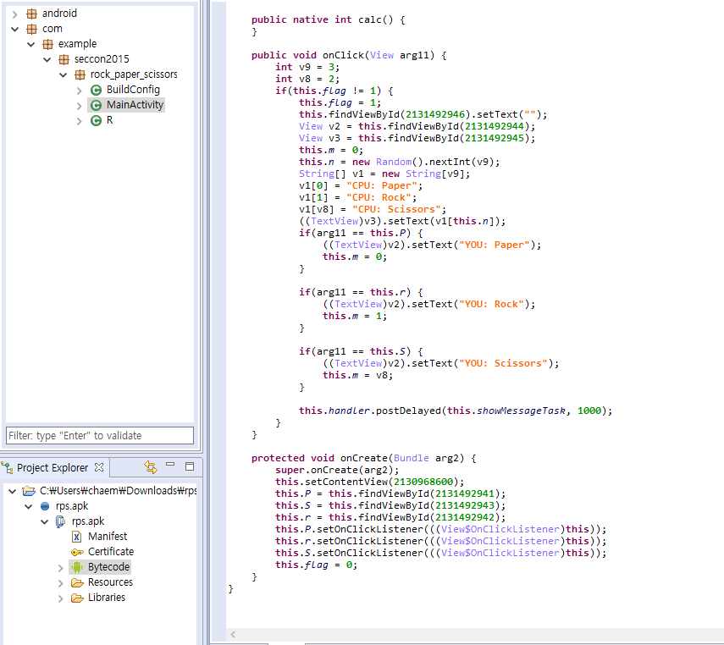Click the nested rps.apk unit icon

60,521
